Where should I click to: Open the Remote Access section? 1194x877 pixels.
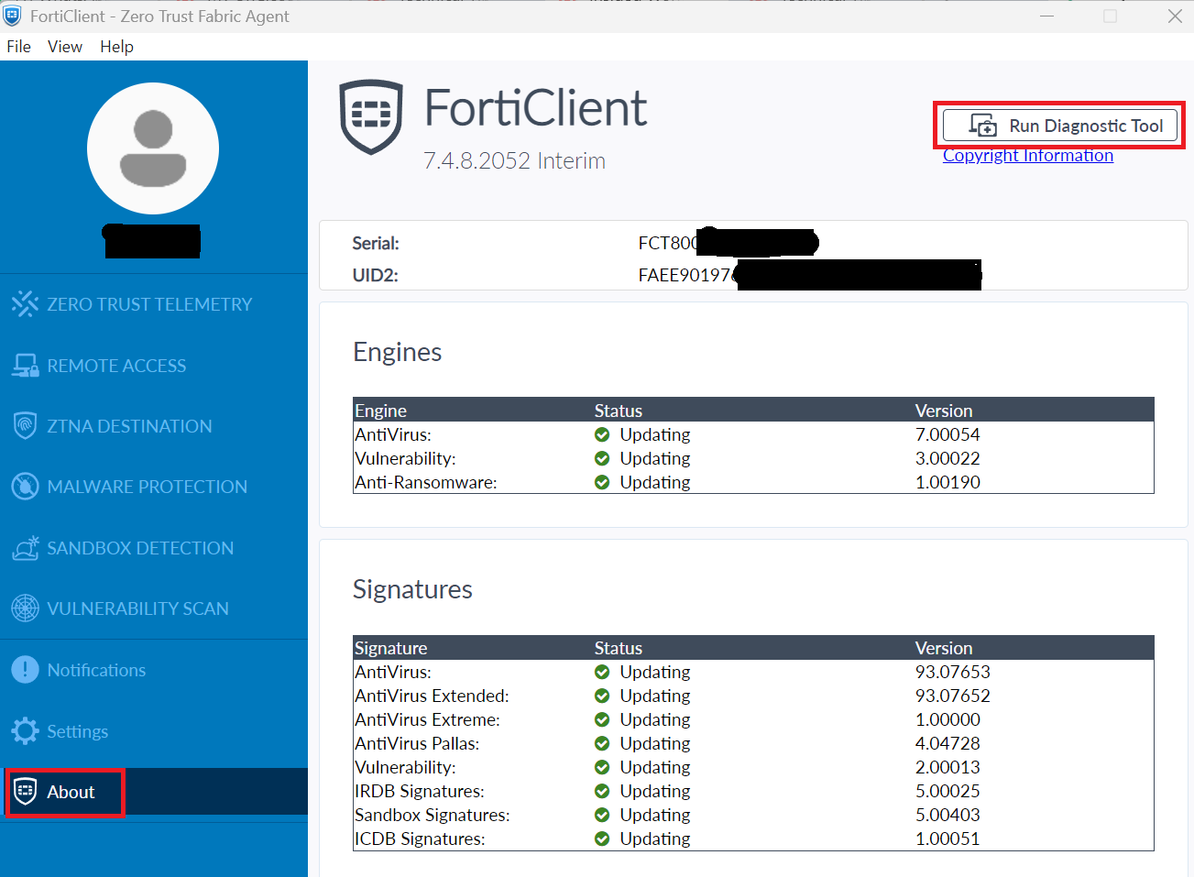point(116,366)
